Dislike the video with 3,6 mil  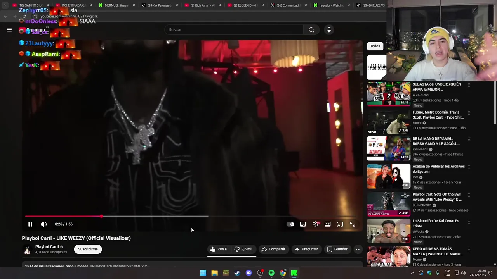pos(243,249)
